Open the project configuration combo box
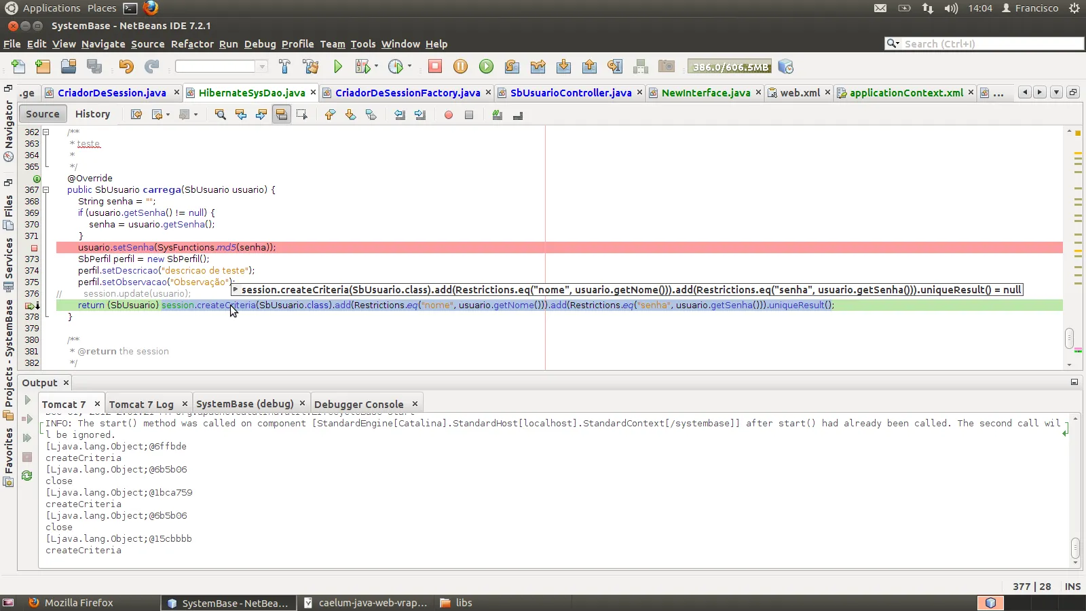This screenshot has height=611, width=1086. [x=221, y=67]
